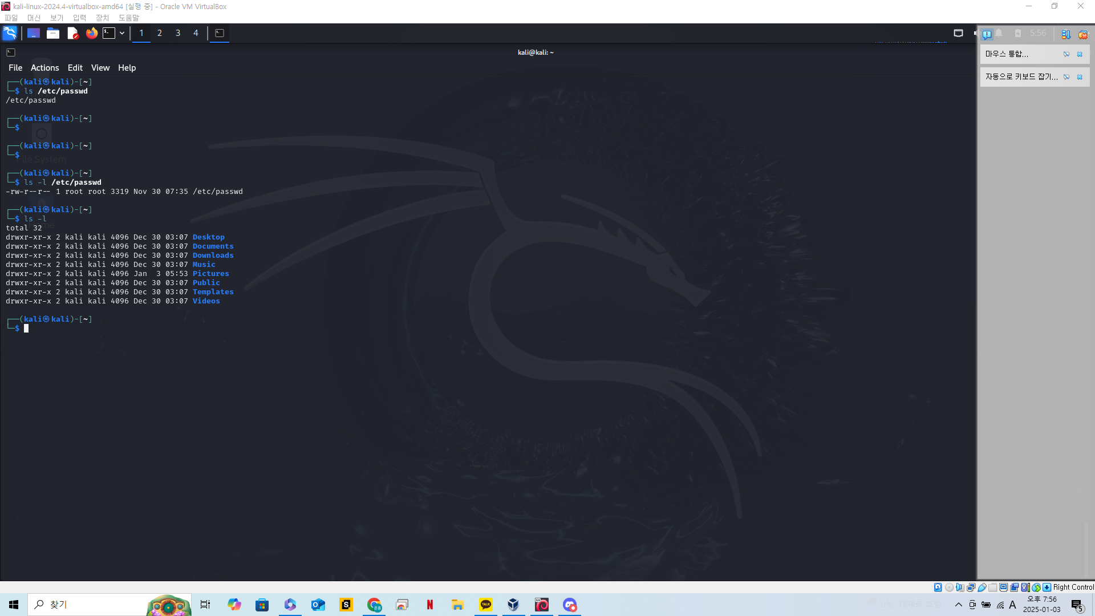Viewport: 1095px width, 616px height.
Task: Expand Windows system tray hidden icons
Action: (958, 605)
